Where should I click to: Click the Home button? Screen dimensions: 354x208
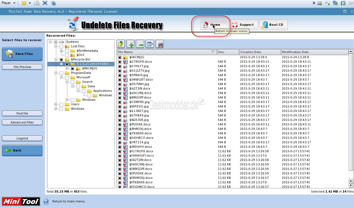(x=215, y=25)
